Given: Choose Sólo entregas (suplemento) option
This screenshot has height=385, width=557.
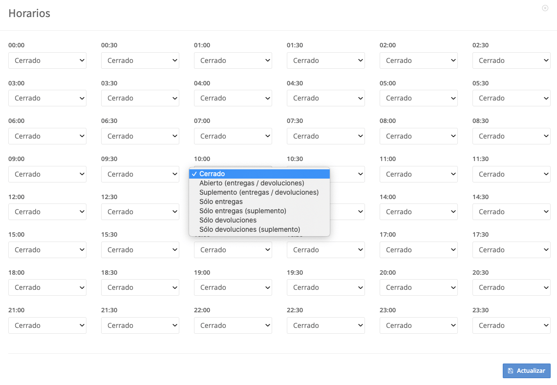Looking at the screenshot, I should 259,211.
